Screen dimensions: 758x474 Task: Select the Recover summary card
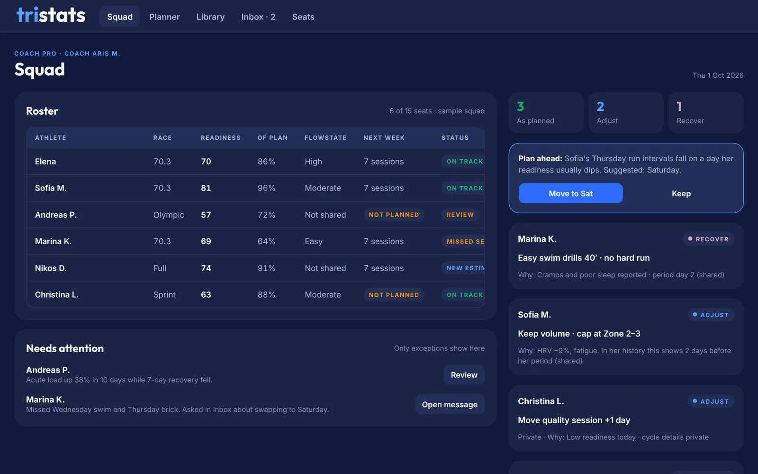pyautogui.click(x=706, y=113)
